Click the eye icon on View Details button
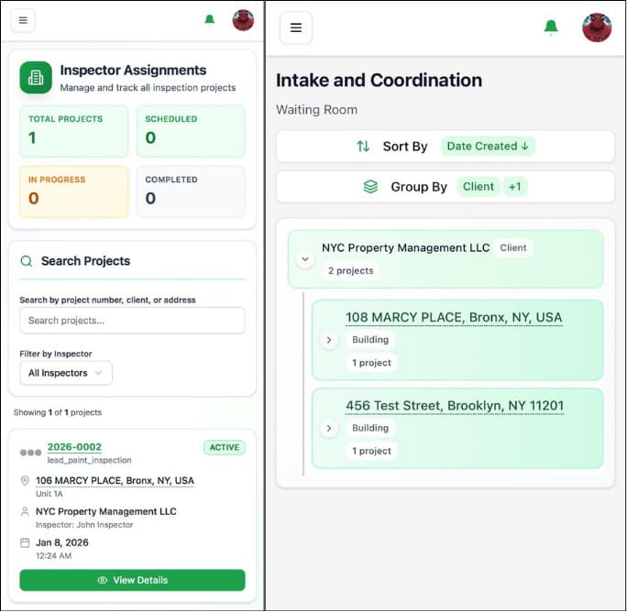The height and width of the screenshot is (612, 627). [x=103, y=581]
